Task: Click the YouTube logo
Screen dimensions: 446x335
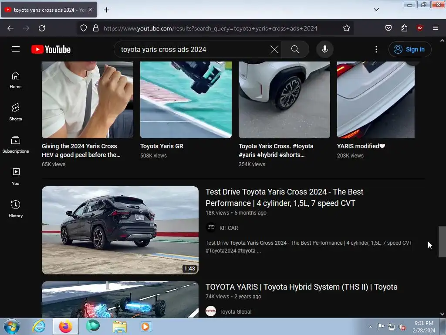Action: click(x=51, y=49)
